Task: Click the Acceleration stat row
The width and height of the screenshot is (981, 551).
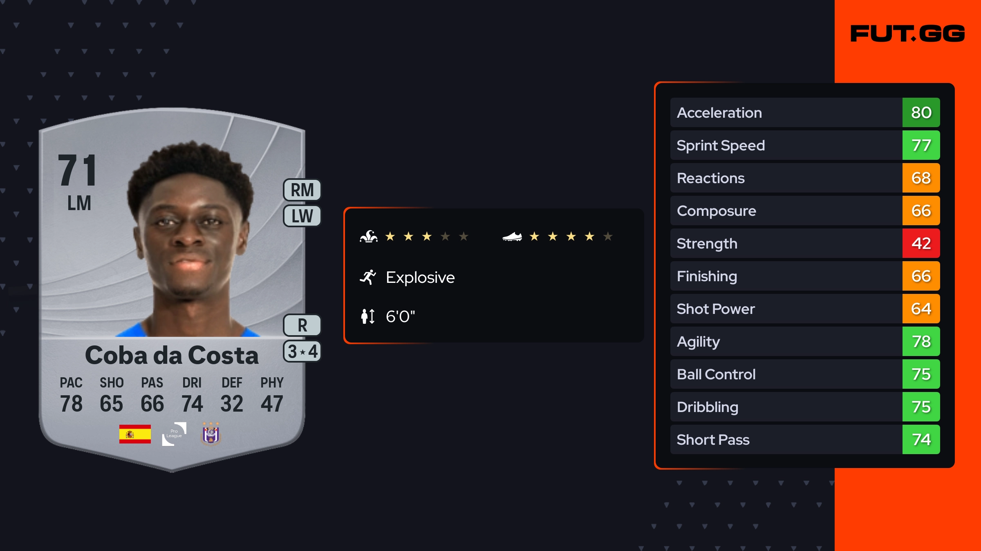Action: (x=786, y=112)
